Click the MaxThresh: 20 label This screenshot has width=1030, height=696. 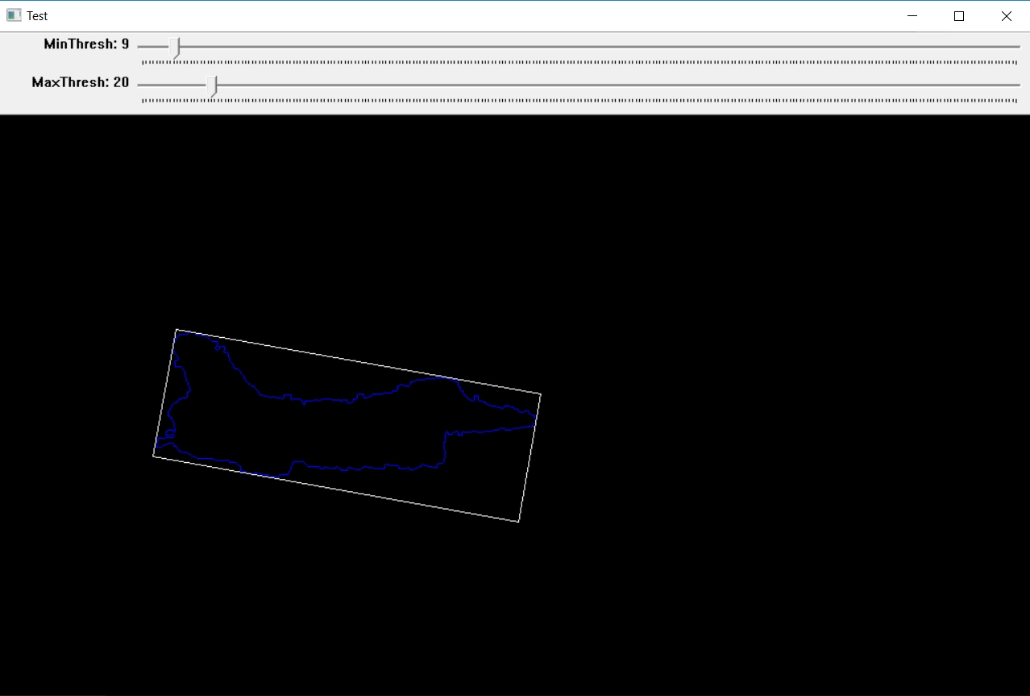pos(81,82)
